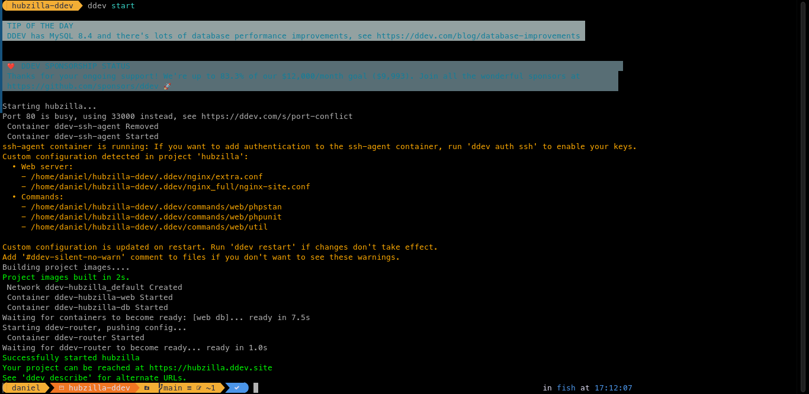Click the 'ddev start' command text
Viewport: 809px width, 394px height.
click(x=111, y=6)
